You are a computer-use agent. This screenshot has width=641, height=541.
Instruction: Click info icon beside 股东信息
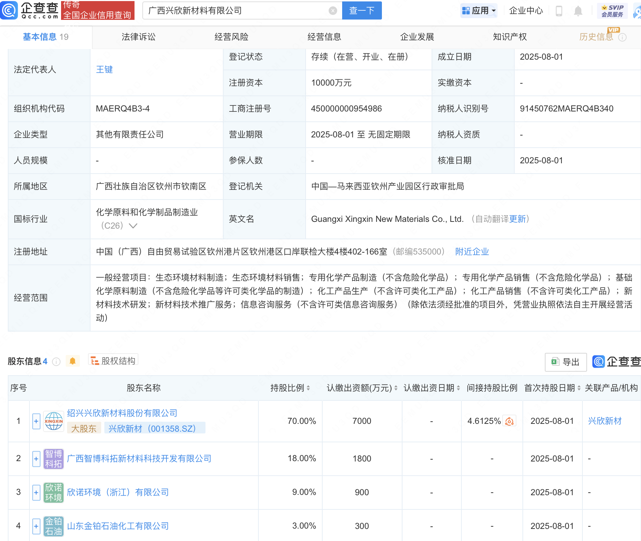point(56,361)
